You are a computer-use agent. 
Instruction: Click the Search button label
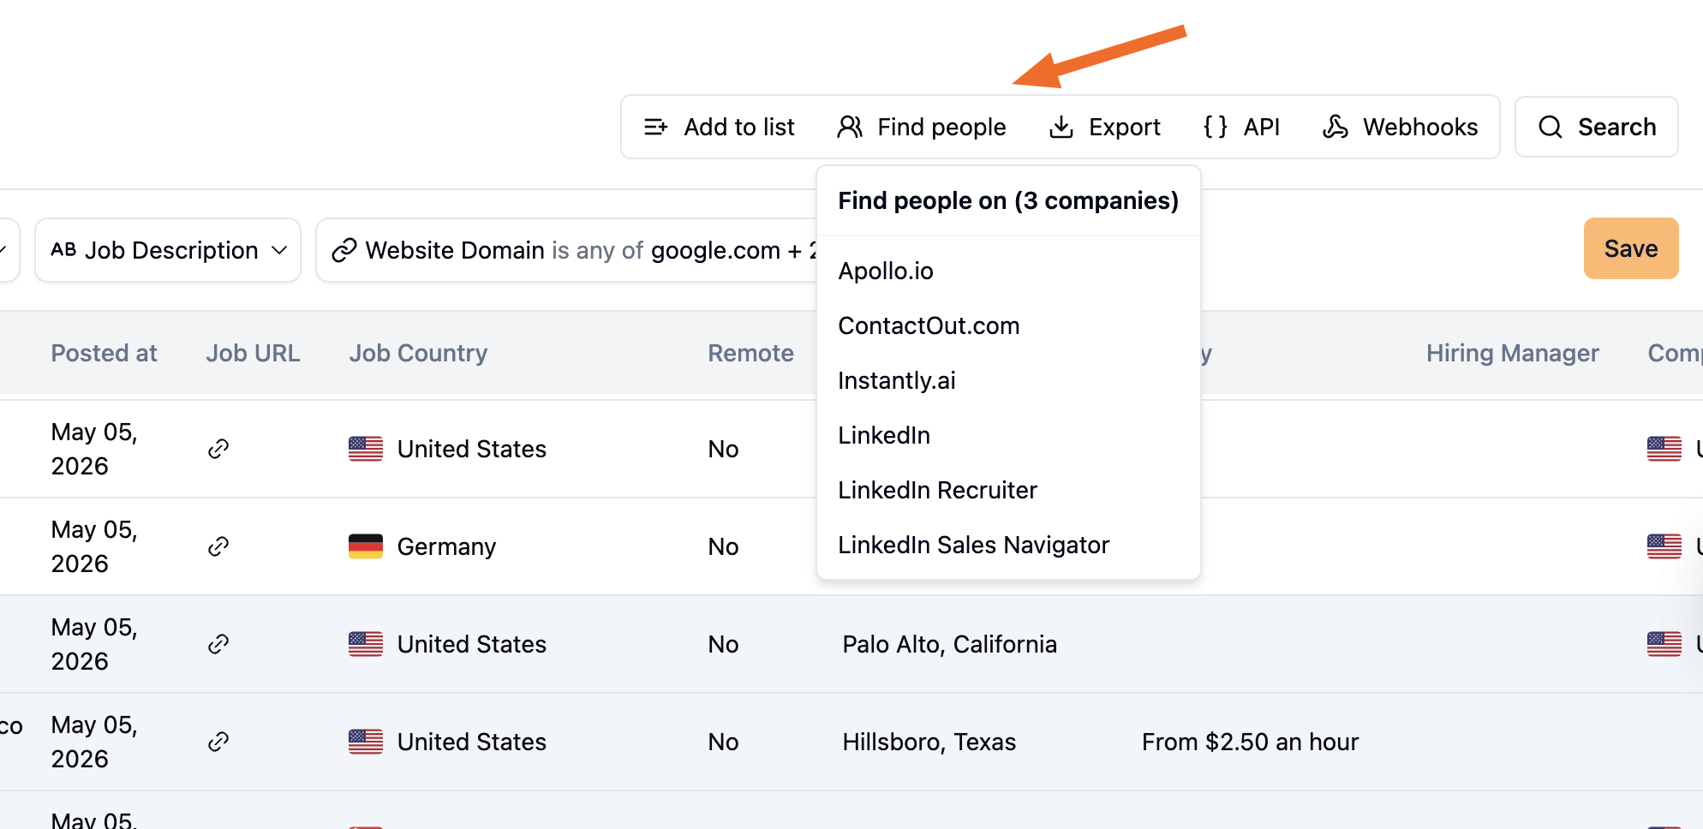(1617, 127)
